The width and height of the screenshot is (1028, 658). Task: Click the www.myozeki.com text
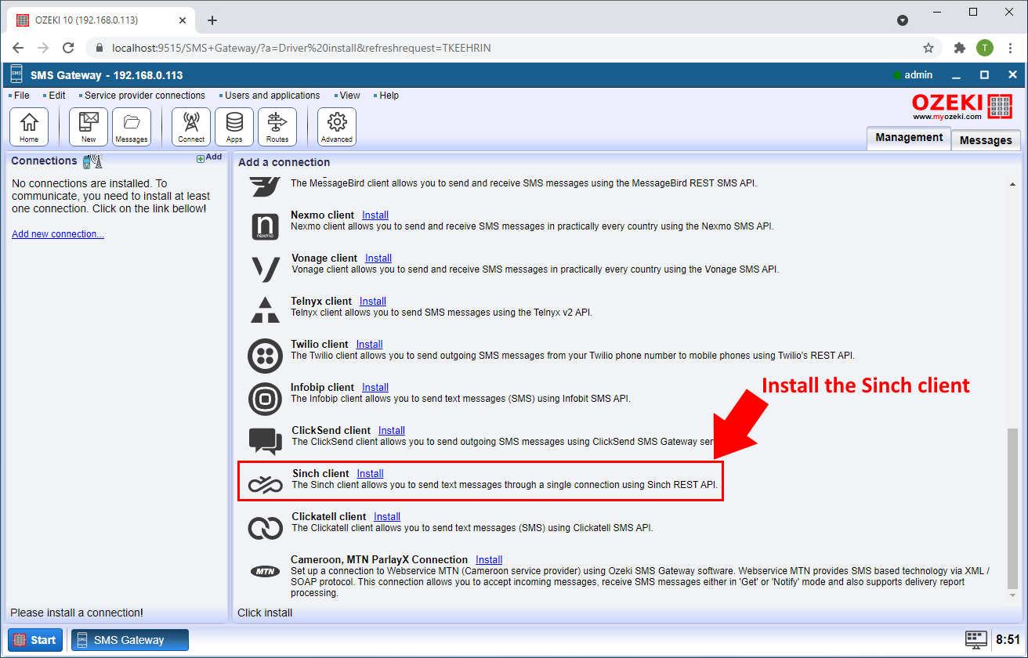(947, 116)
